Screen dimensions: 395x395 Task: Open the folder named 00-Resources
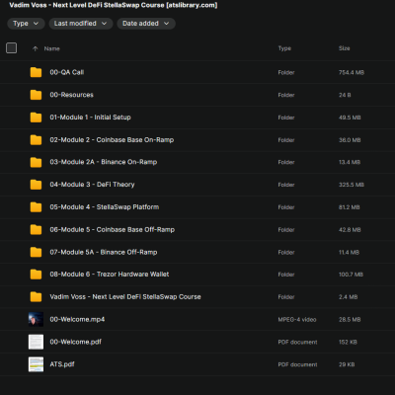pos(71,95)
